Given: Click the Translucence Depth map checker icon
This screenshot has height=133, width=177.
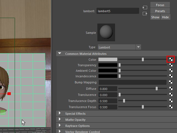Looking at the screenshot, I should (171, 101).
